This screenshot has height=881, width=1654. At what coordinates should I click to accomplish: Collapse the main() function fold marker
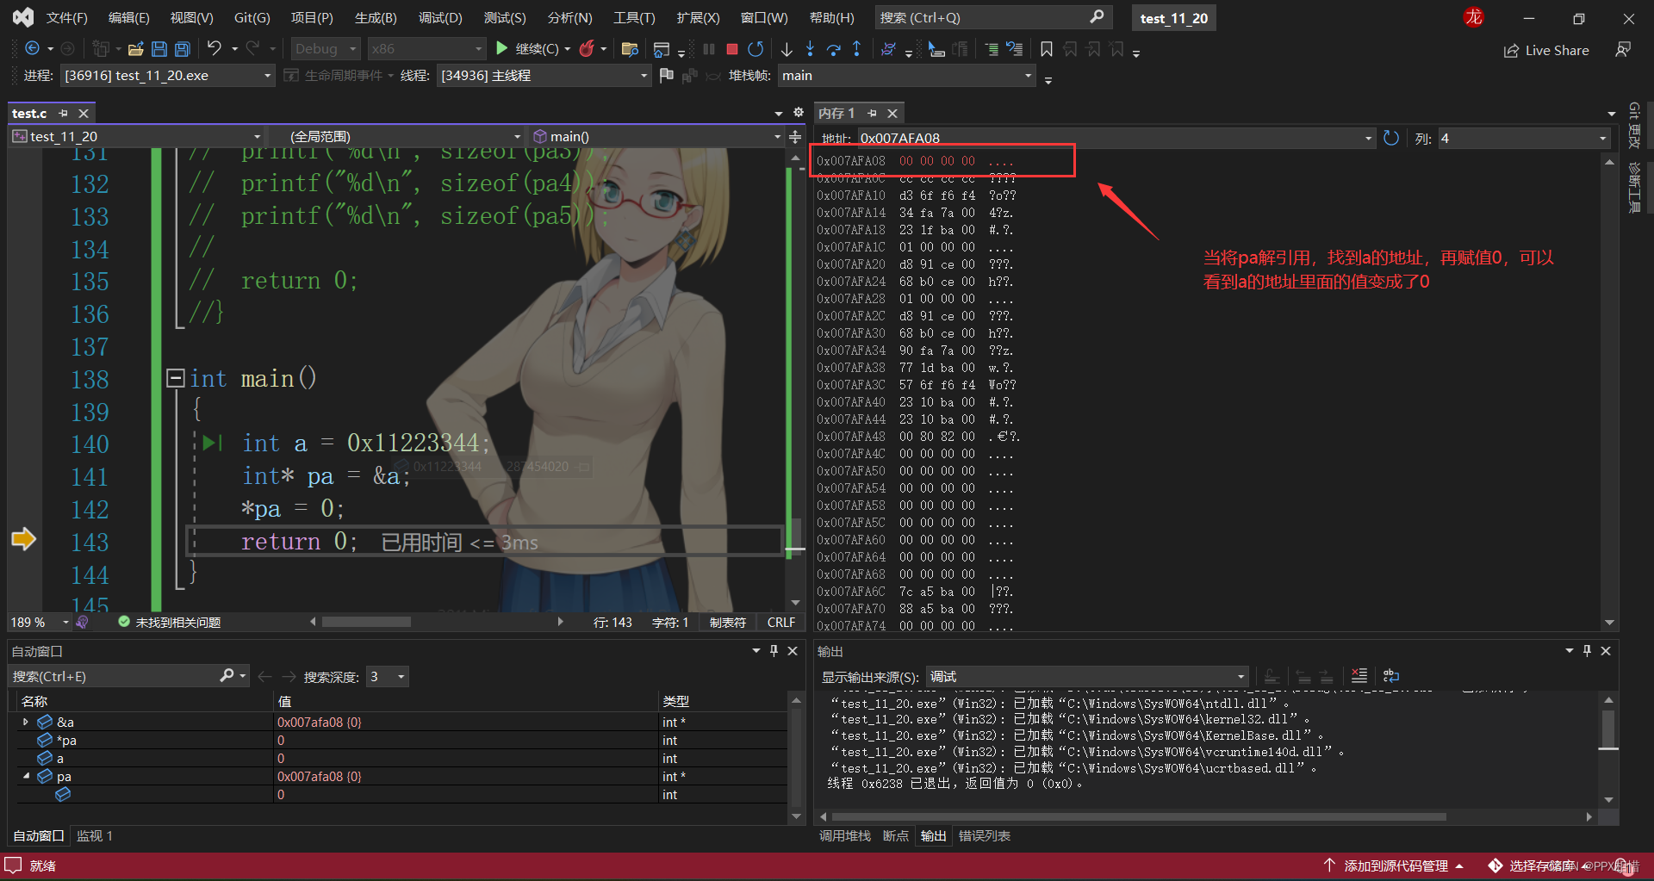(176, 378)
